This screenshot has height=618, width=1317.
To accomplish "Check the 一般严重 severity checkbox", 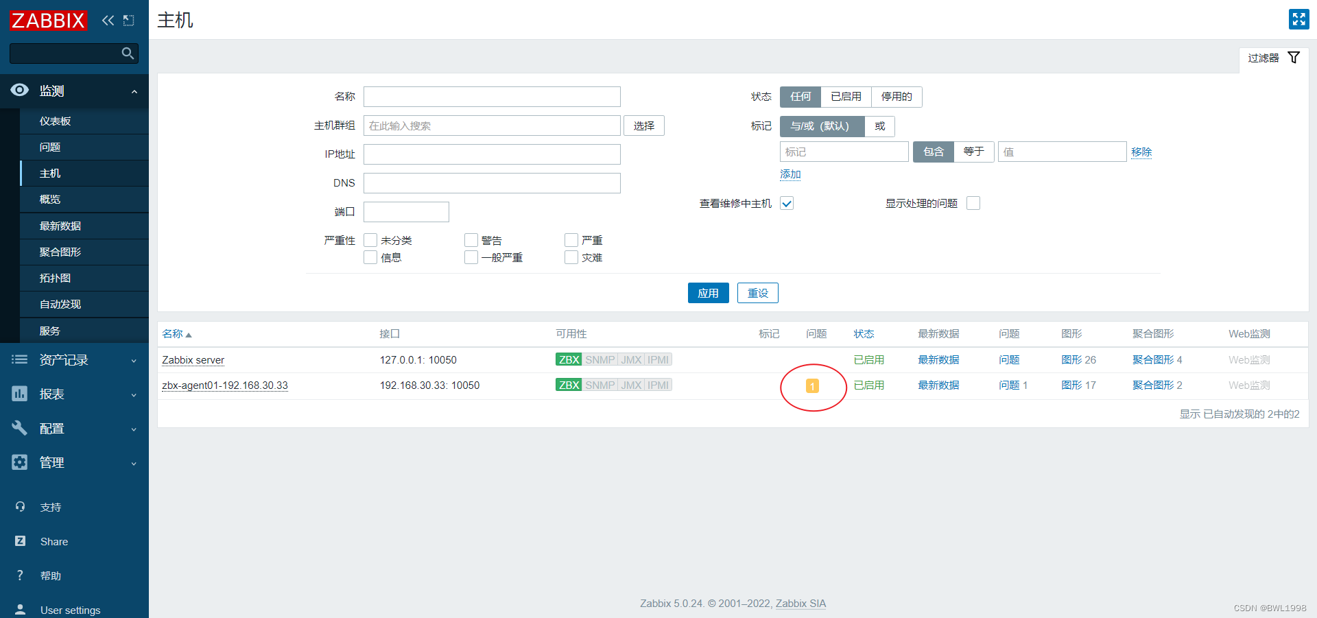I will click(471, 257).
